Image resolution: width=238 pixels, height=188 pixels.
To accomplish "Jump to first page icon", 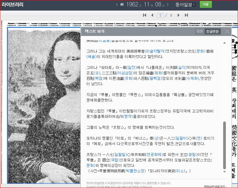I will tap(145, 15).
